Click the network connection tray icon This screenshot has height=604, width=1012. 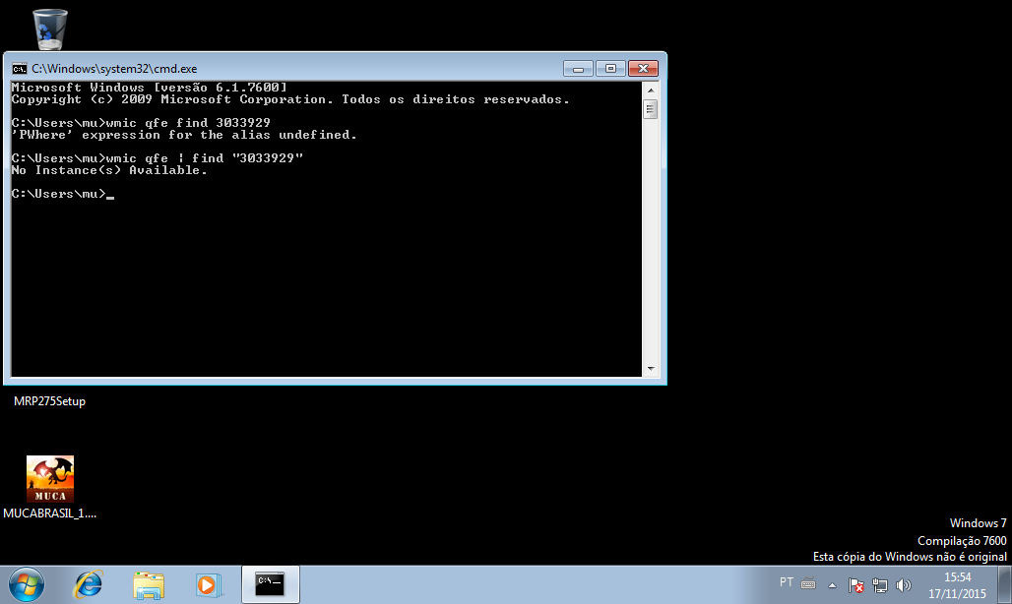point(880,585)
